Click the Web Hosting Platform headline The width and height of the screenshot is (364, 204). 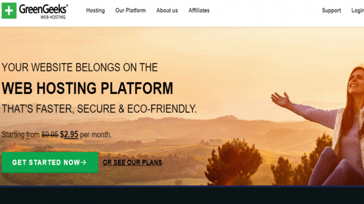(87, 88)
